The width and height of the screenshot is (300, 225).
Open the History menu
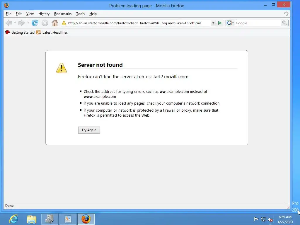click(x=44, y=14)
